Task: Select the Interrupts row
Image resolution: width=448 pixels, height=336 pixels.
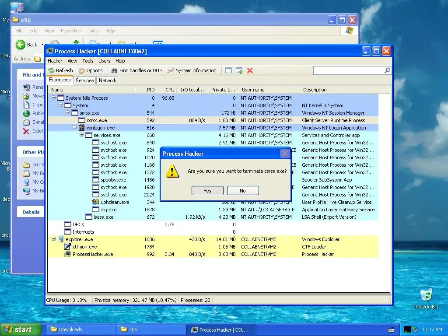Action: (213, 232)
